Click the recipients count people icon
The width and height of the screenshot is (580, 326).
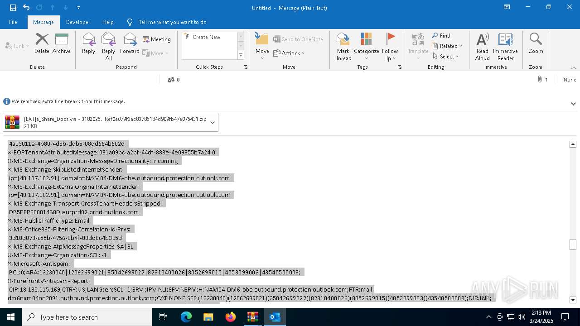171,80
